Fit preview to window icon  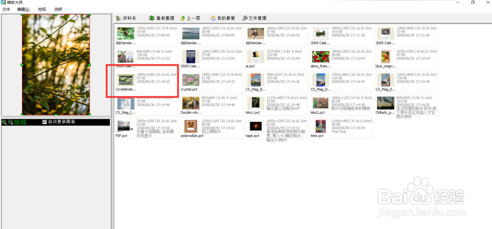pyautogui.click(x=17, y=122)
